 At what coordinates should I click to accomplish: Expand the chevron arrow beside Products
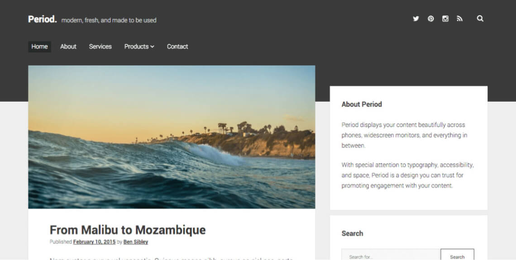[x=153, y=47]
